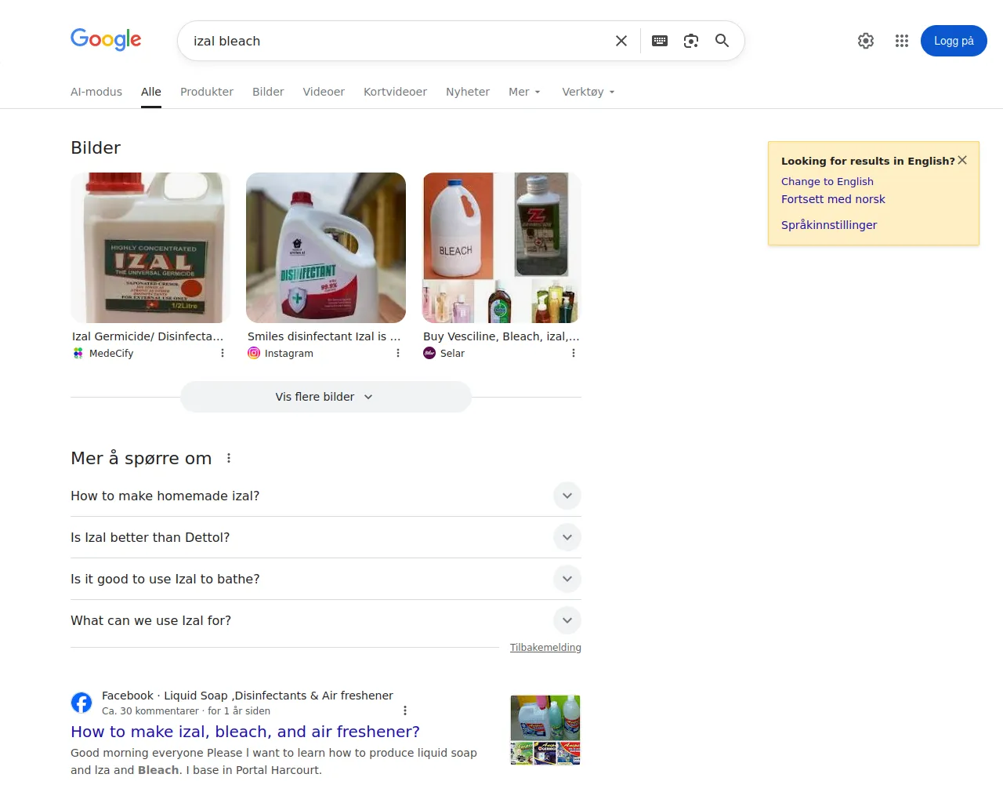Search by image with the camera icon

coord(691,41)
